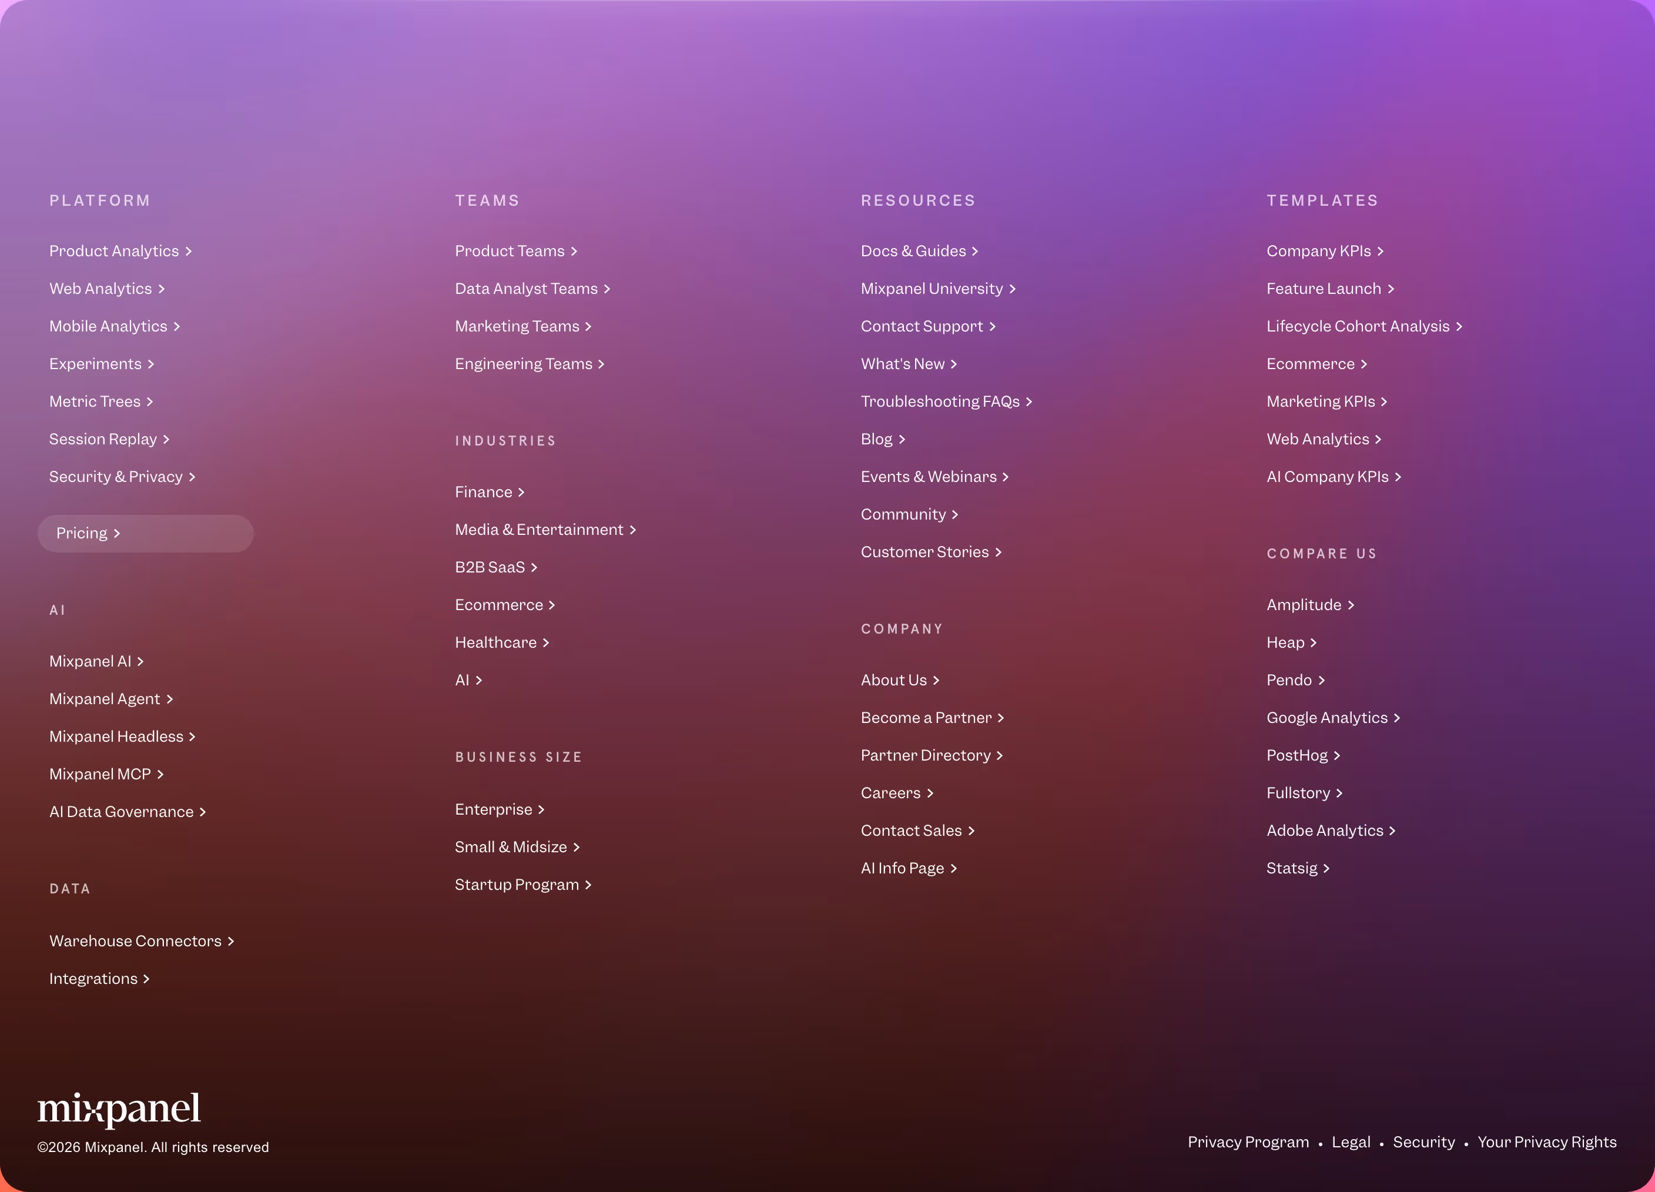Open Mixpanel Headless link
The width and height of the screenshot is (1655, 1192).
click(x=123, y=736)
